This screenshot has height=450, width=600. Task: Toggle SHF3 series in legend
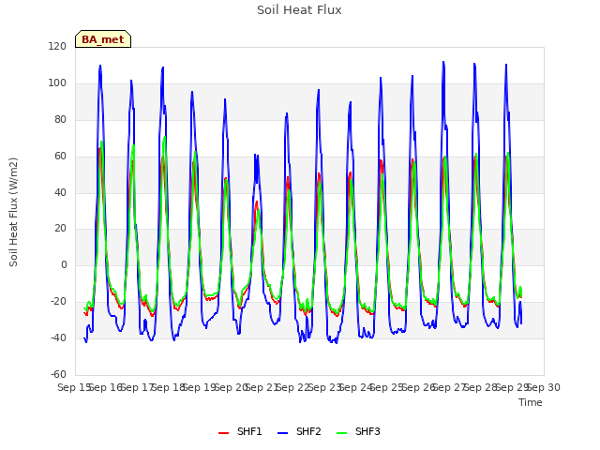point(358,431)
